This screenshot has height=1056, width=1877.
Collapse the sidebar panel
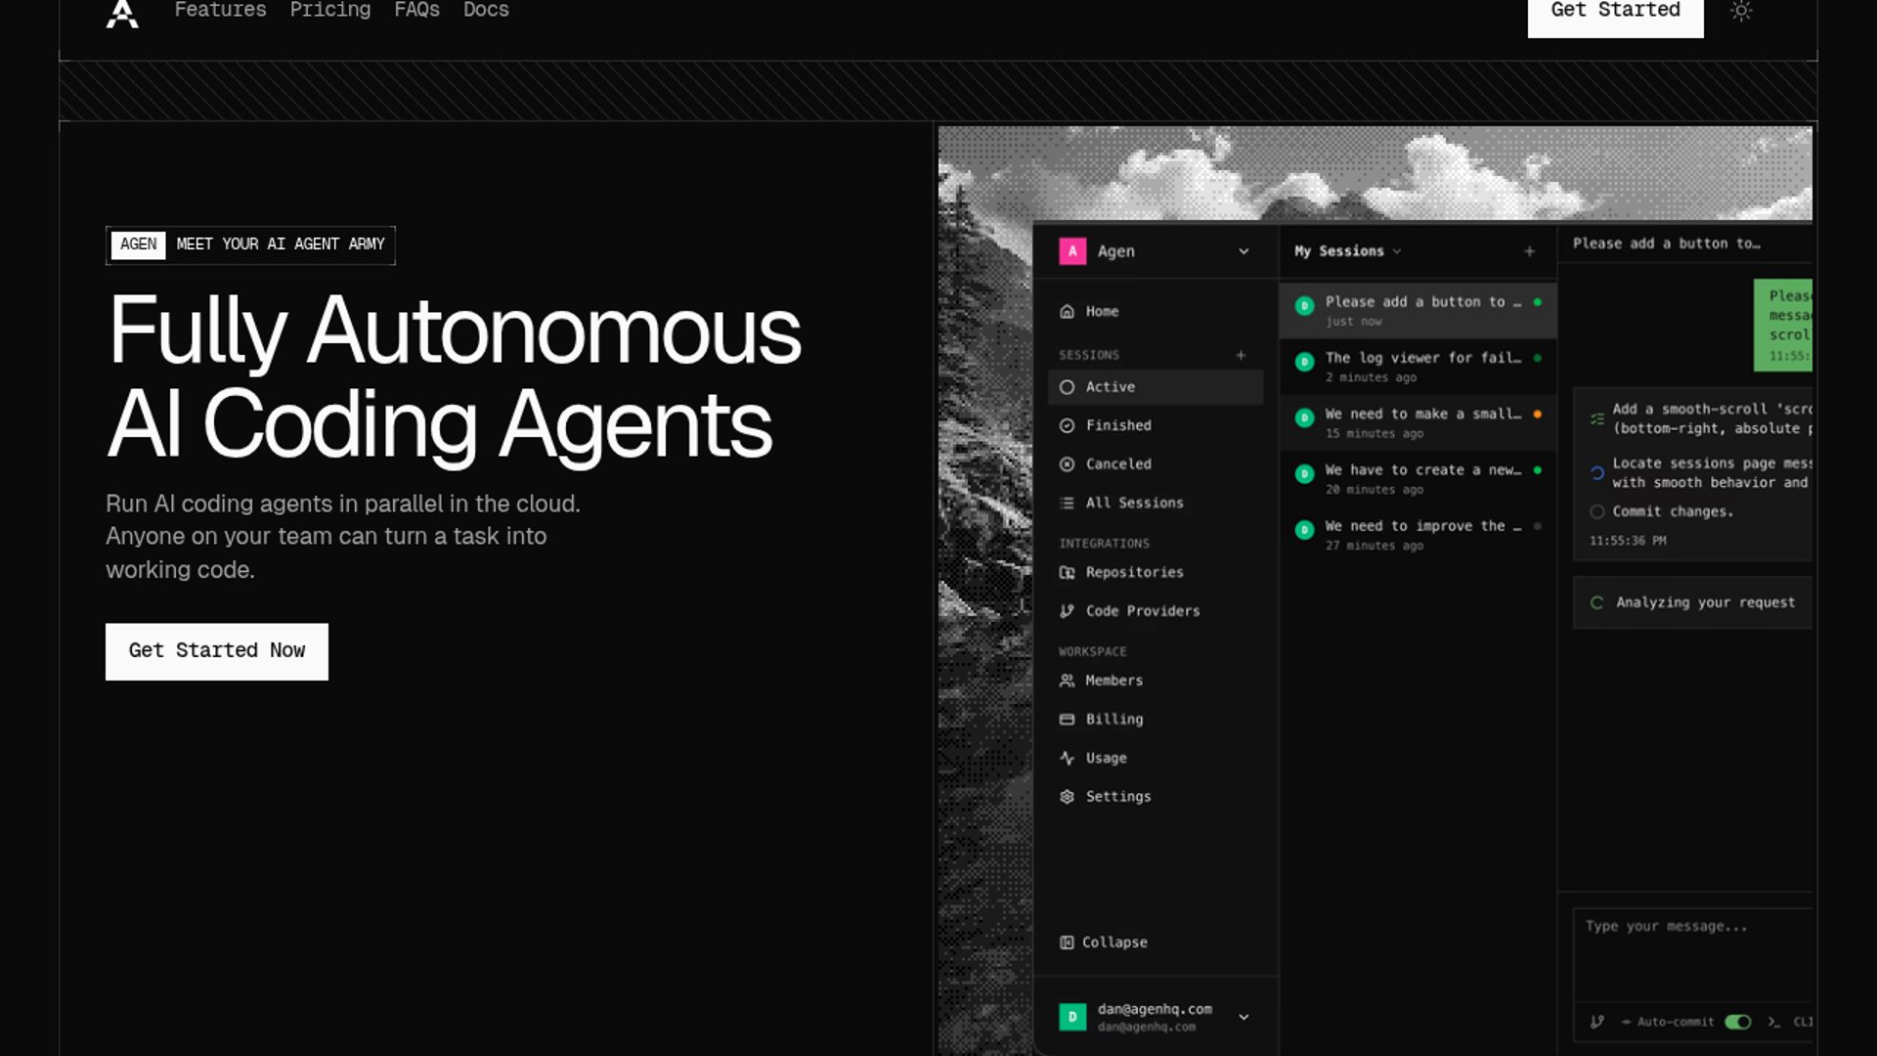pyautogui.click(x=1104, y=942)
